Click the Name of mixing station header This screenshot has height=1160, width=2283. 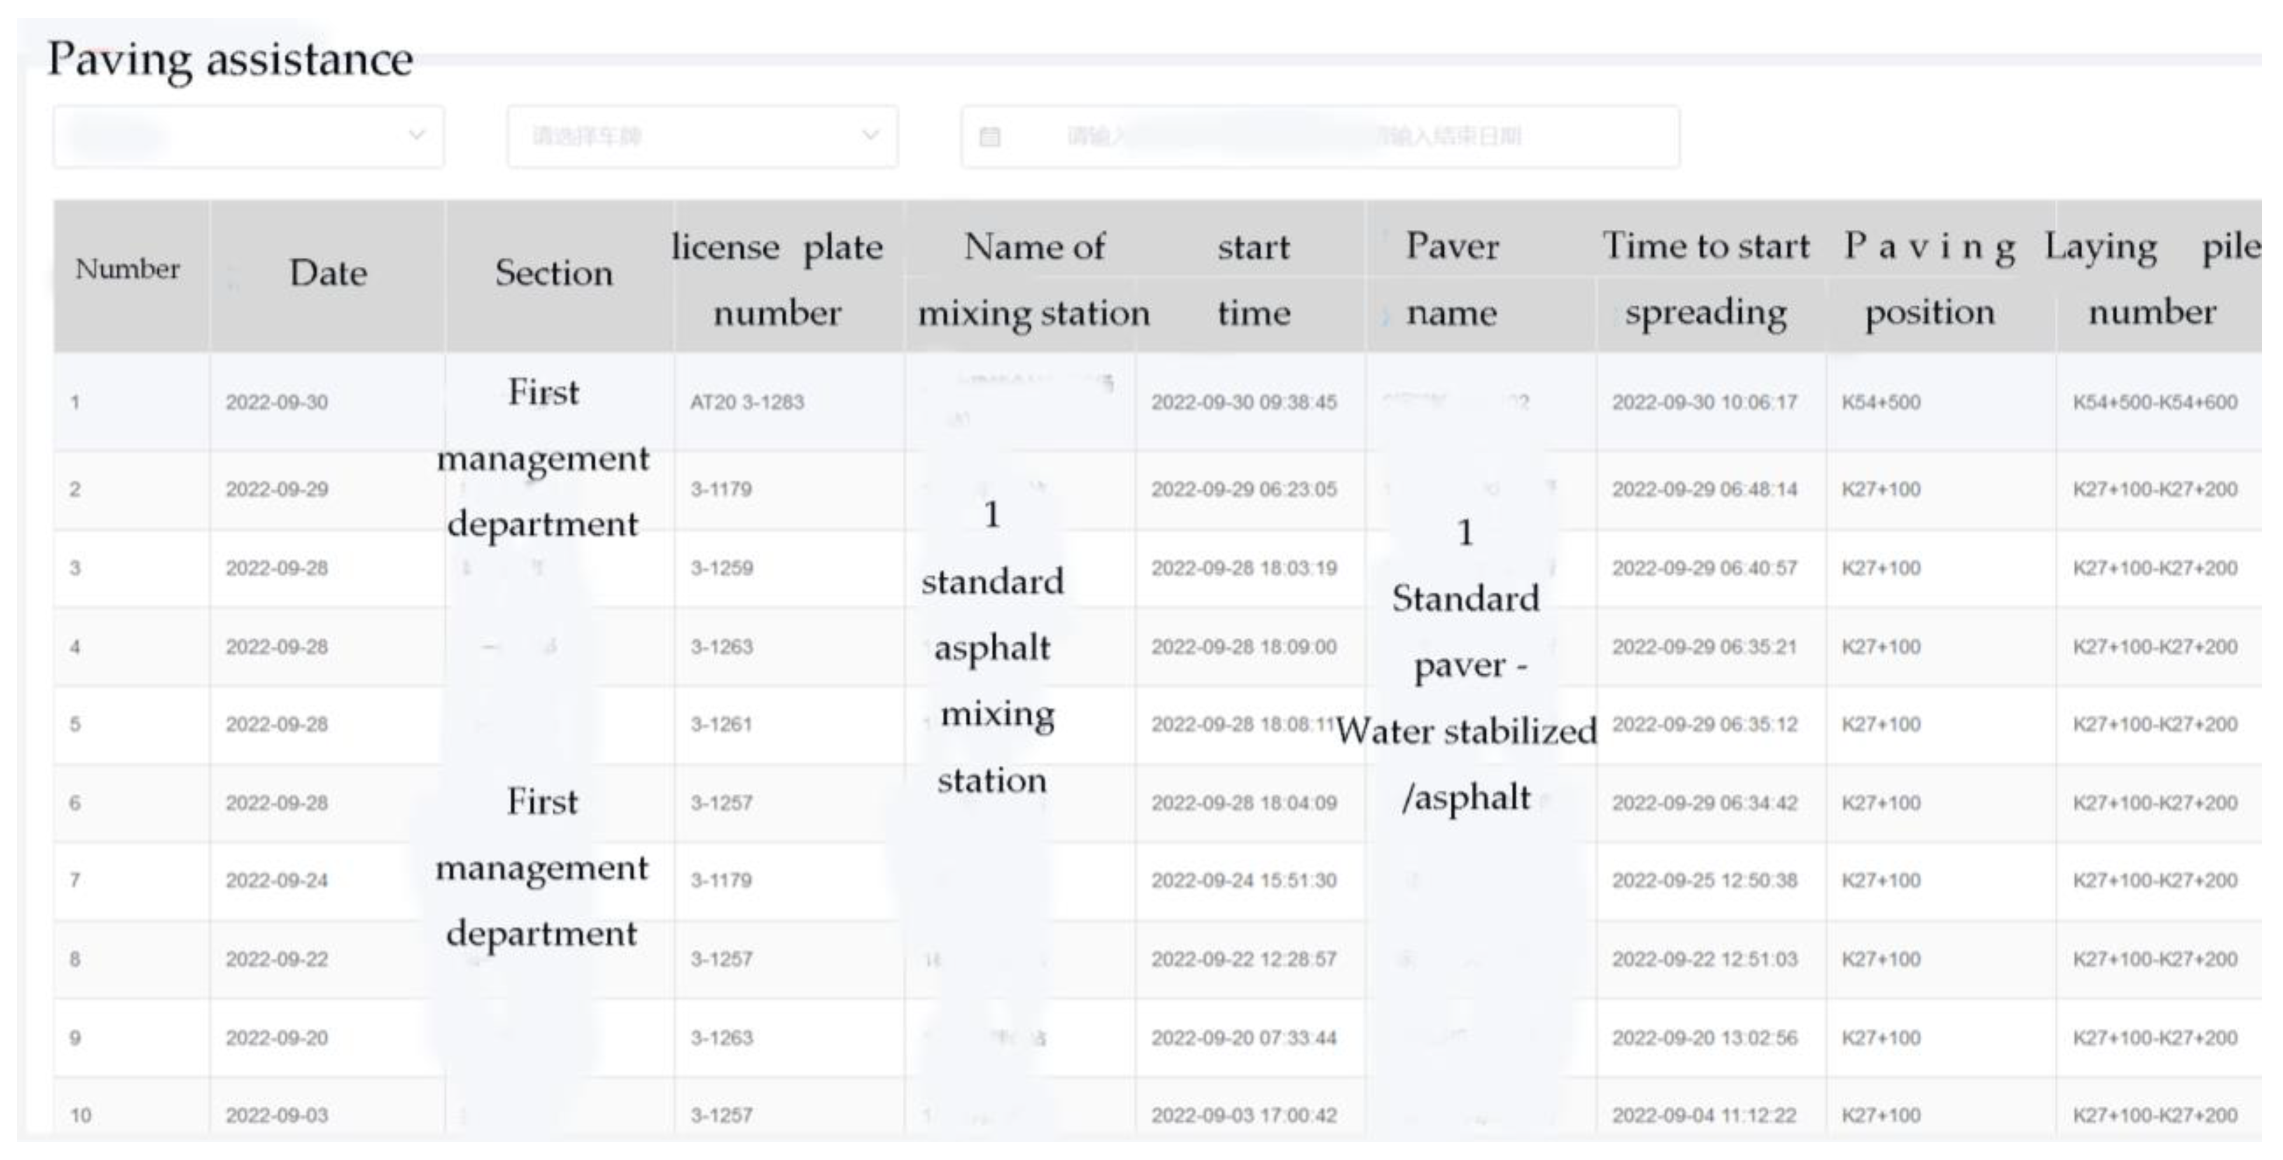point(1034,279)
